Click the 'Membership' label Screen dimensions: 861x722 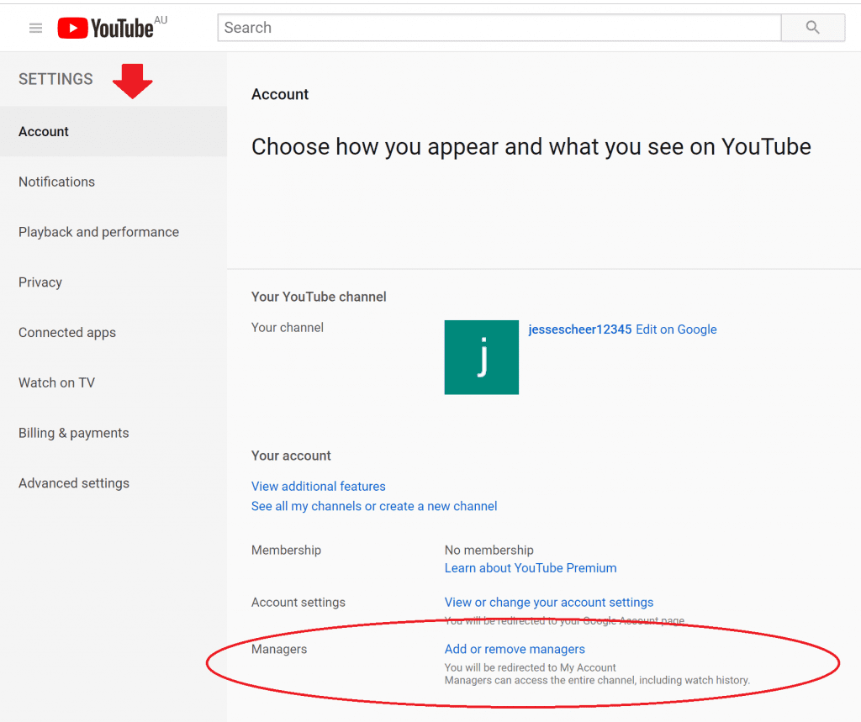click(286, 551)
